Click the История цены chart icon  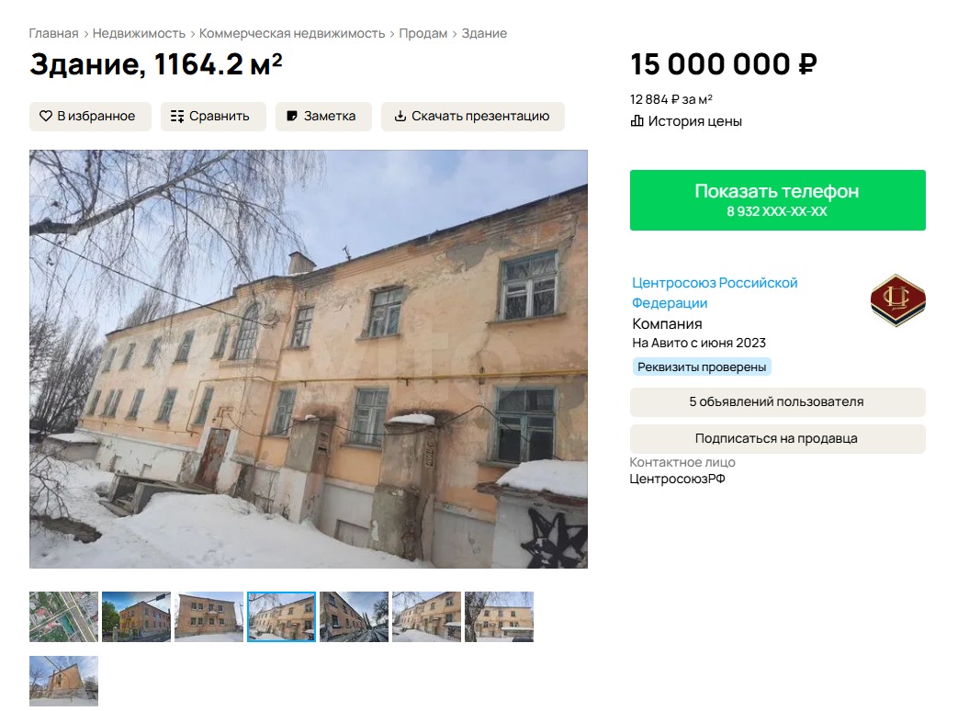(x=637, y=120)
